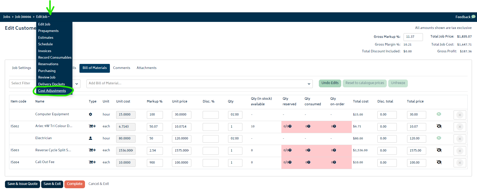Click the Gross Markup % input field
Image resolution: width=477 pixels, height=190 pixels.
[x=413, y=37]
